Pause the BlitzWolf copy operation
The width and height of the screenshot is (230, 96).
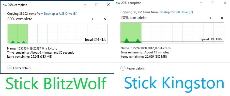coord(93,19)
